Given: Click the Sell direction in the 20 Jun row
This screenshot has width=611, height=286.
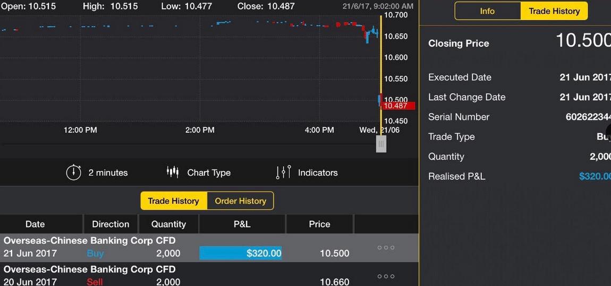Looking at the screenshot, I should pyautogui.click(x=95, y=282).
